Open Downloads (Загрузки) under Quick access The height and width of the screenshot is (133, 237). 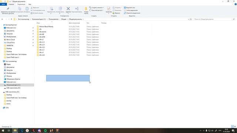10,34
